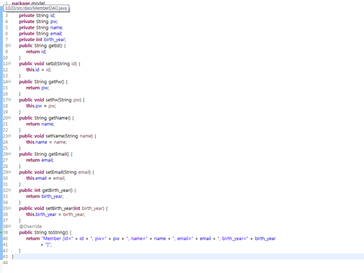Image resolution: width=364 pixels, height=273 pixels.
Task: Click the 'pw' field on line 4
Action: click(54, 22)
